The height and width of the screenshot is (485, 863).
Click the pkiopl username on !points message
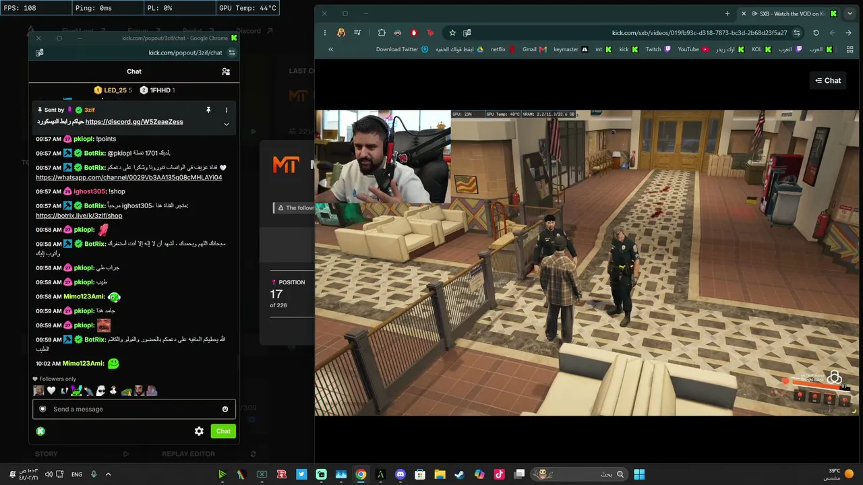84,139
